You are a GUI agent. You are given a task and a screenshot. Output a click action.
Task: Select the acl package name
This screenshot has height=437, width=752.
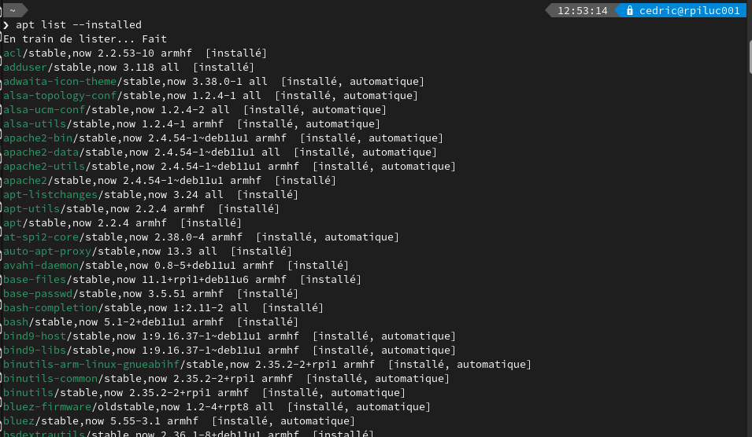[x=13, y=53]
